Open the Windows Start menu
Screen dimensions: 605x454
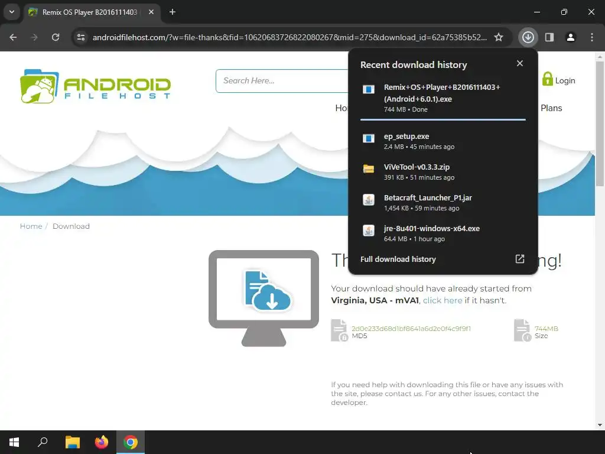[x=14, y=442]
